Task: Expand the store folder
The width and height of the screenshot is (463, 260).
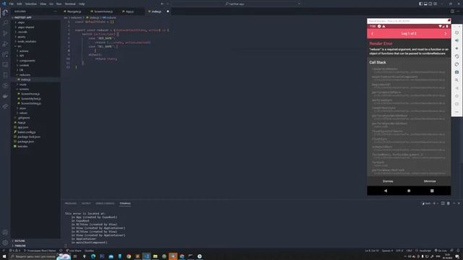Action: [x=22, y=108]
